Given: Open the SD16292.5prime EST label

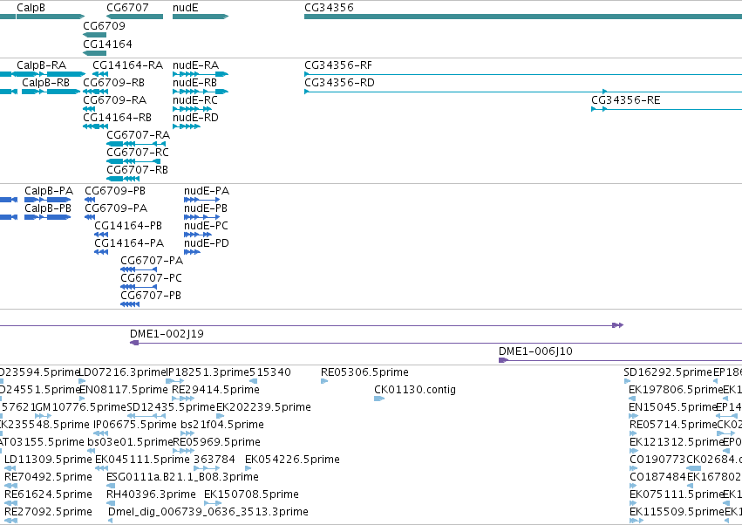Looking at the screenshot, I should 668,372.
